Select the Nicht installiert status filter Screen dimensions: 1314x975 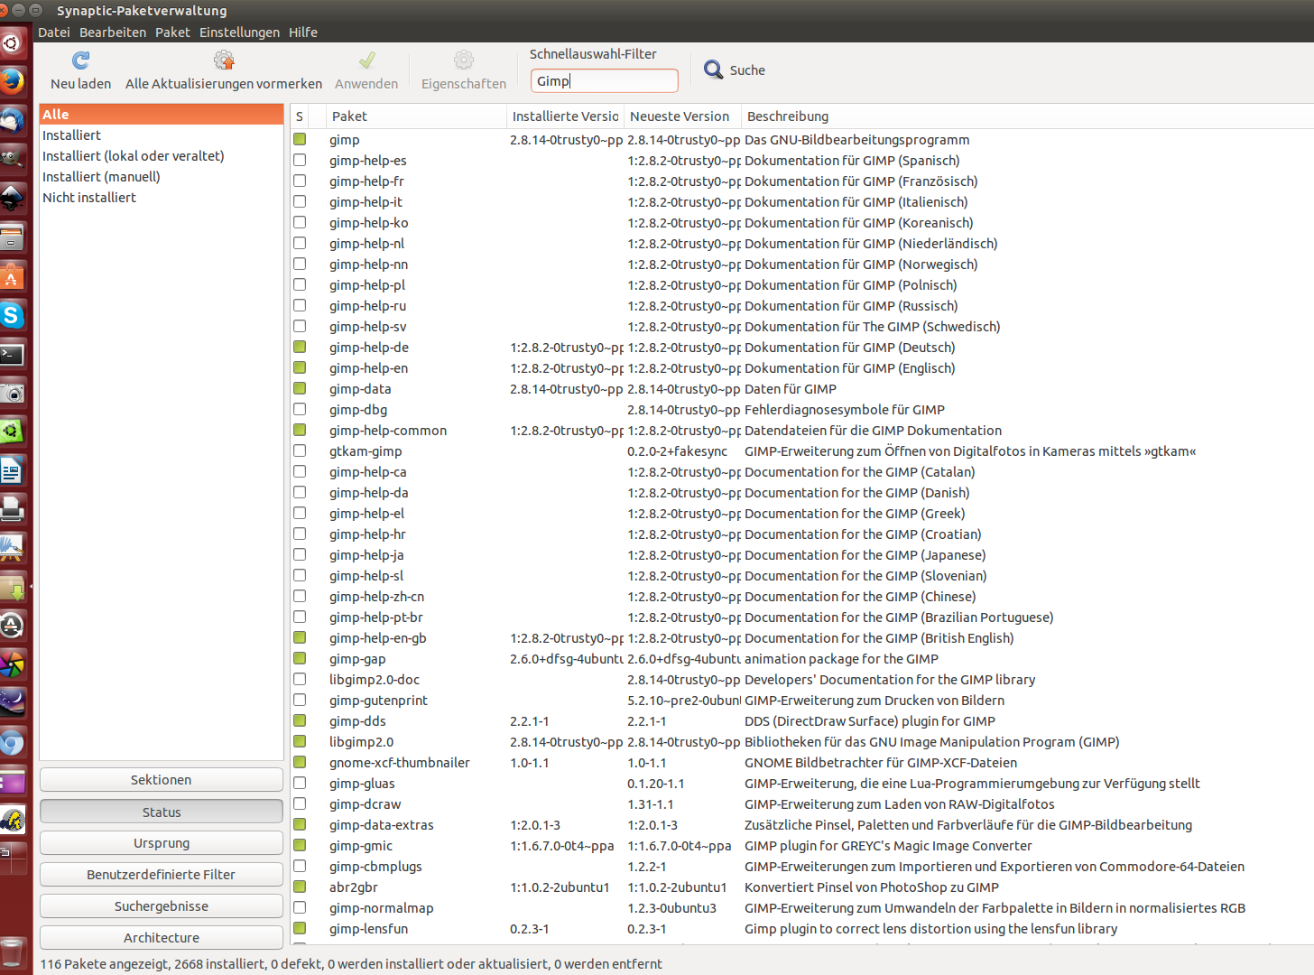pos(89,198)
